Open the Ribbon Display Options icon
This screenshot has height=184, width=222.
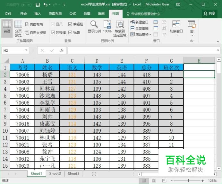(x=178, y=4)
